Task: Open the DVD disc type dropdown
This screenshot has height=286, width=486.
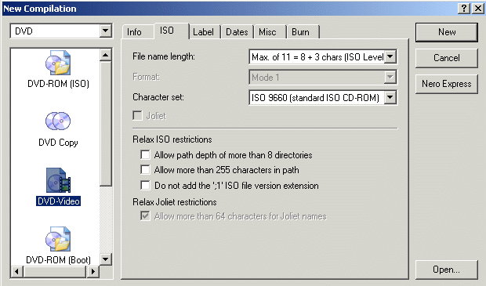Action: pyautogui.click(x=105, y=31)
